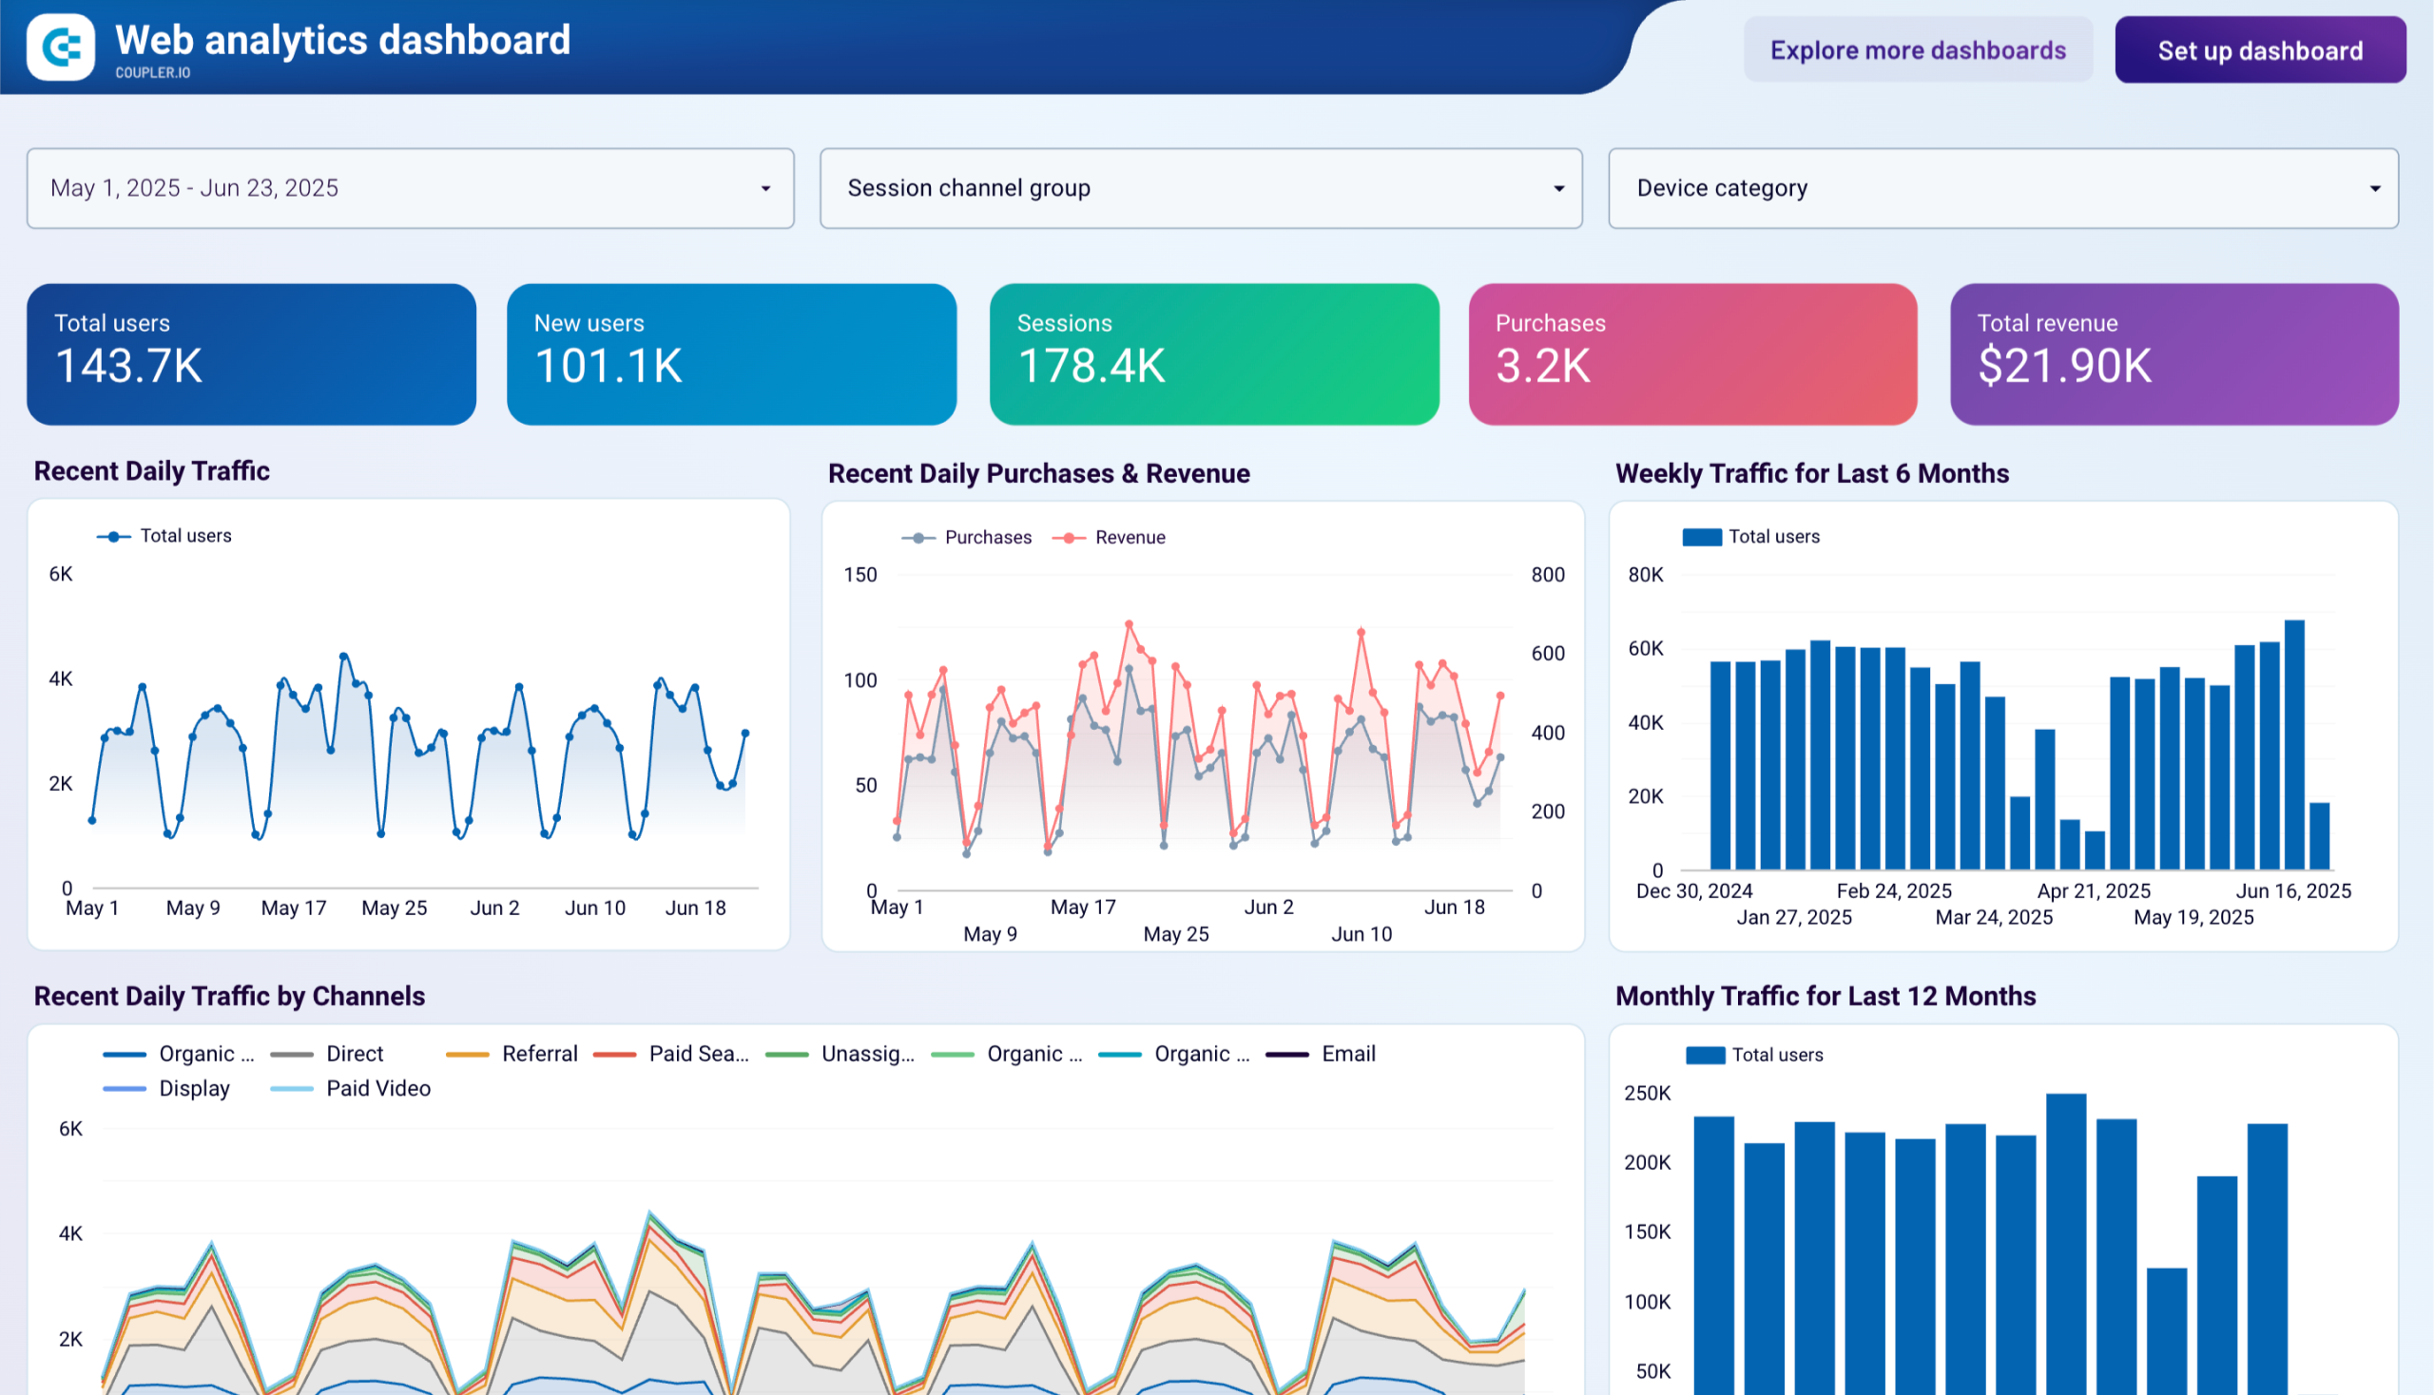Click the Set up dashboard button
The image size is (2434, 1395).
point(2259,49)
